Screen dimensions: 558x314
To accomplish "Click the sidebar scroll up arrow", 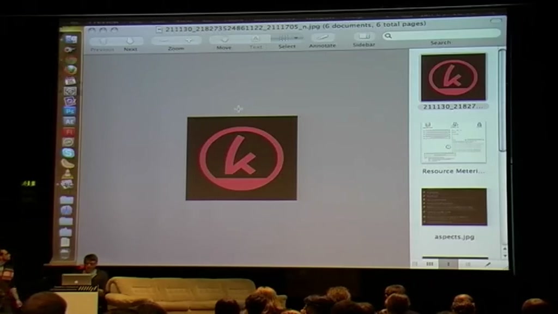I will pyautogui.click(x=504, y=249).
